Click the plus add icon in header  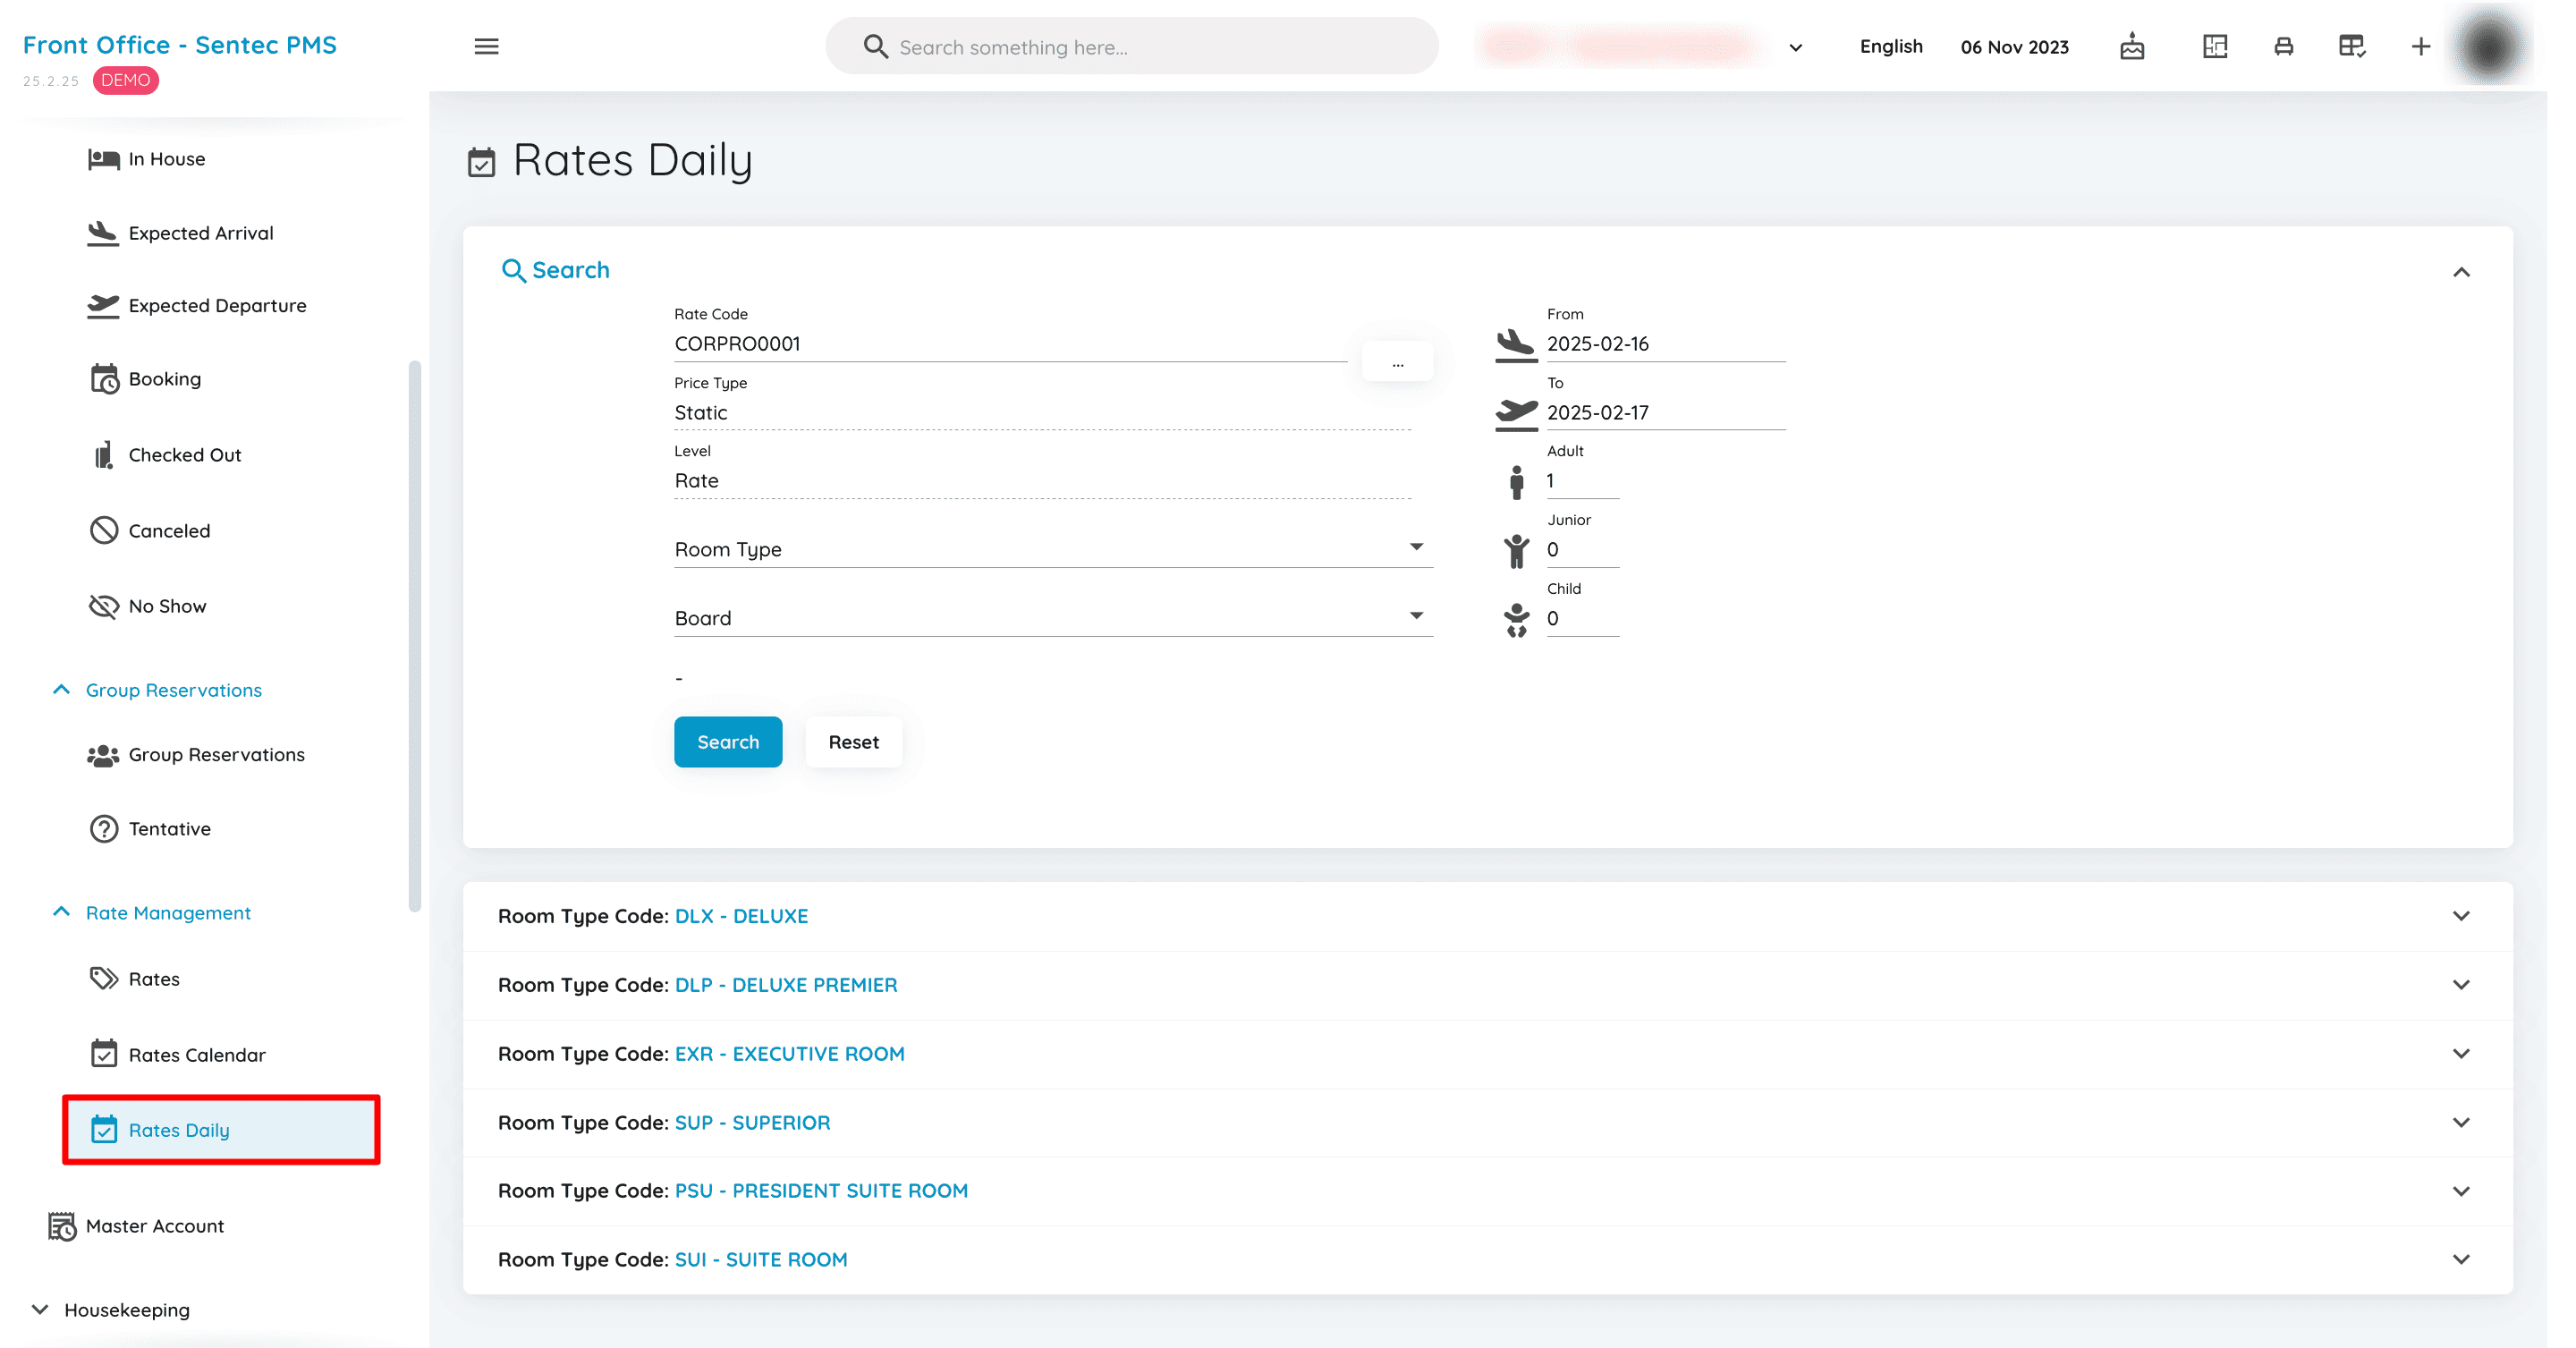(x=2420, y=46)
